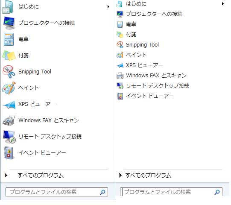Screen dimensions: 231x205
Task: Expand the はじめに submenu arrow in left menu
Action: pos(108,7)
